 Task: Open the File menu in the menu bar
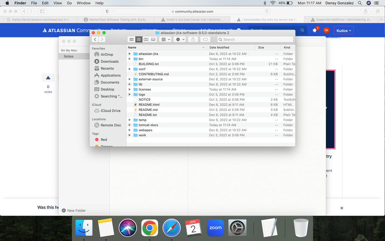[34, 3]
